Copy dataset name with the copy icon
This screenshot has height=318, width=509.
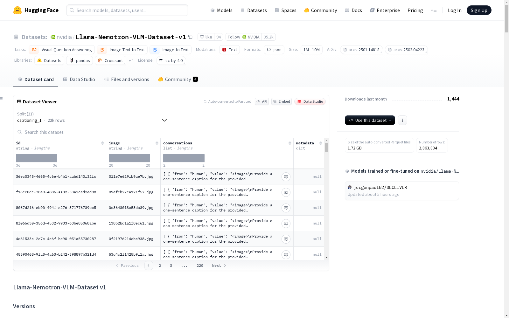pos(190,37)
